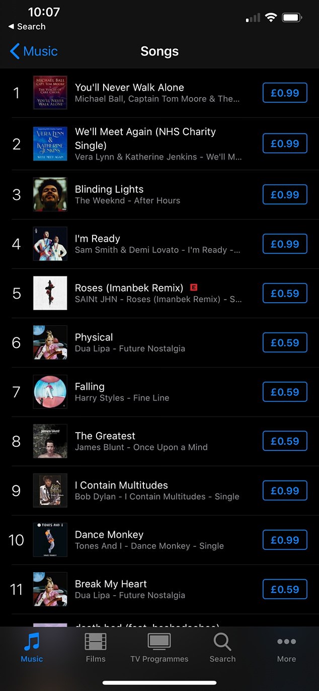Tap the Vera Lynn We'll Meet Again cover

(50, 144)
